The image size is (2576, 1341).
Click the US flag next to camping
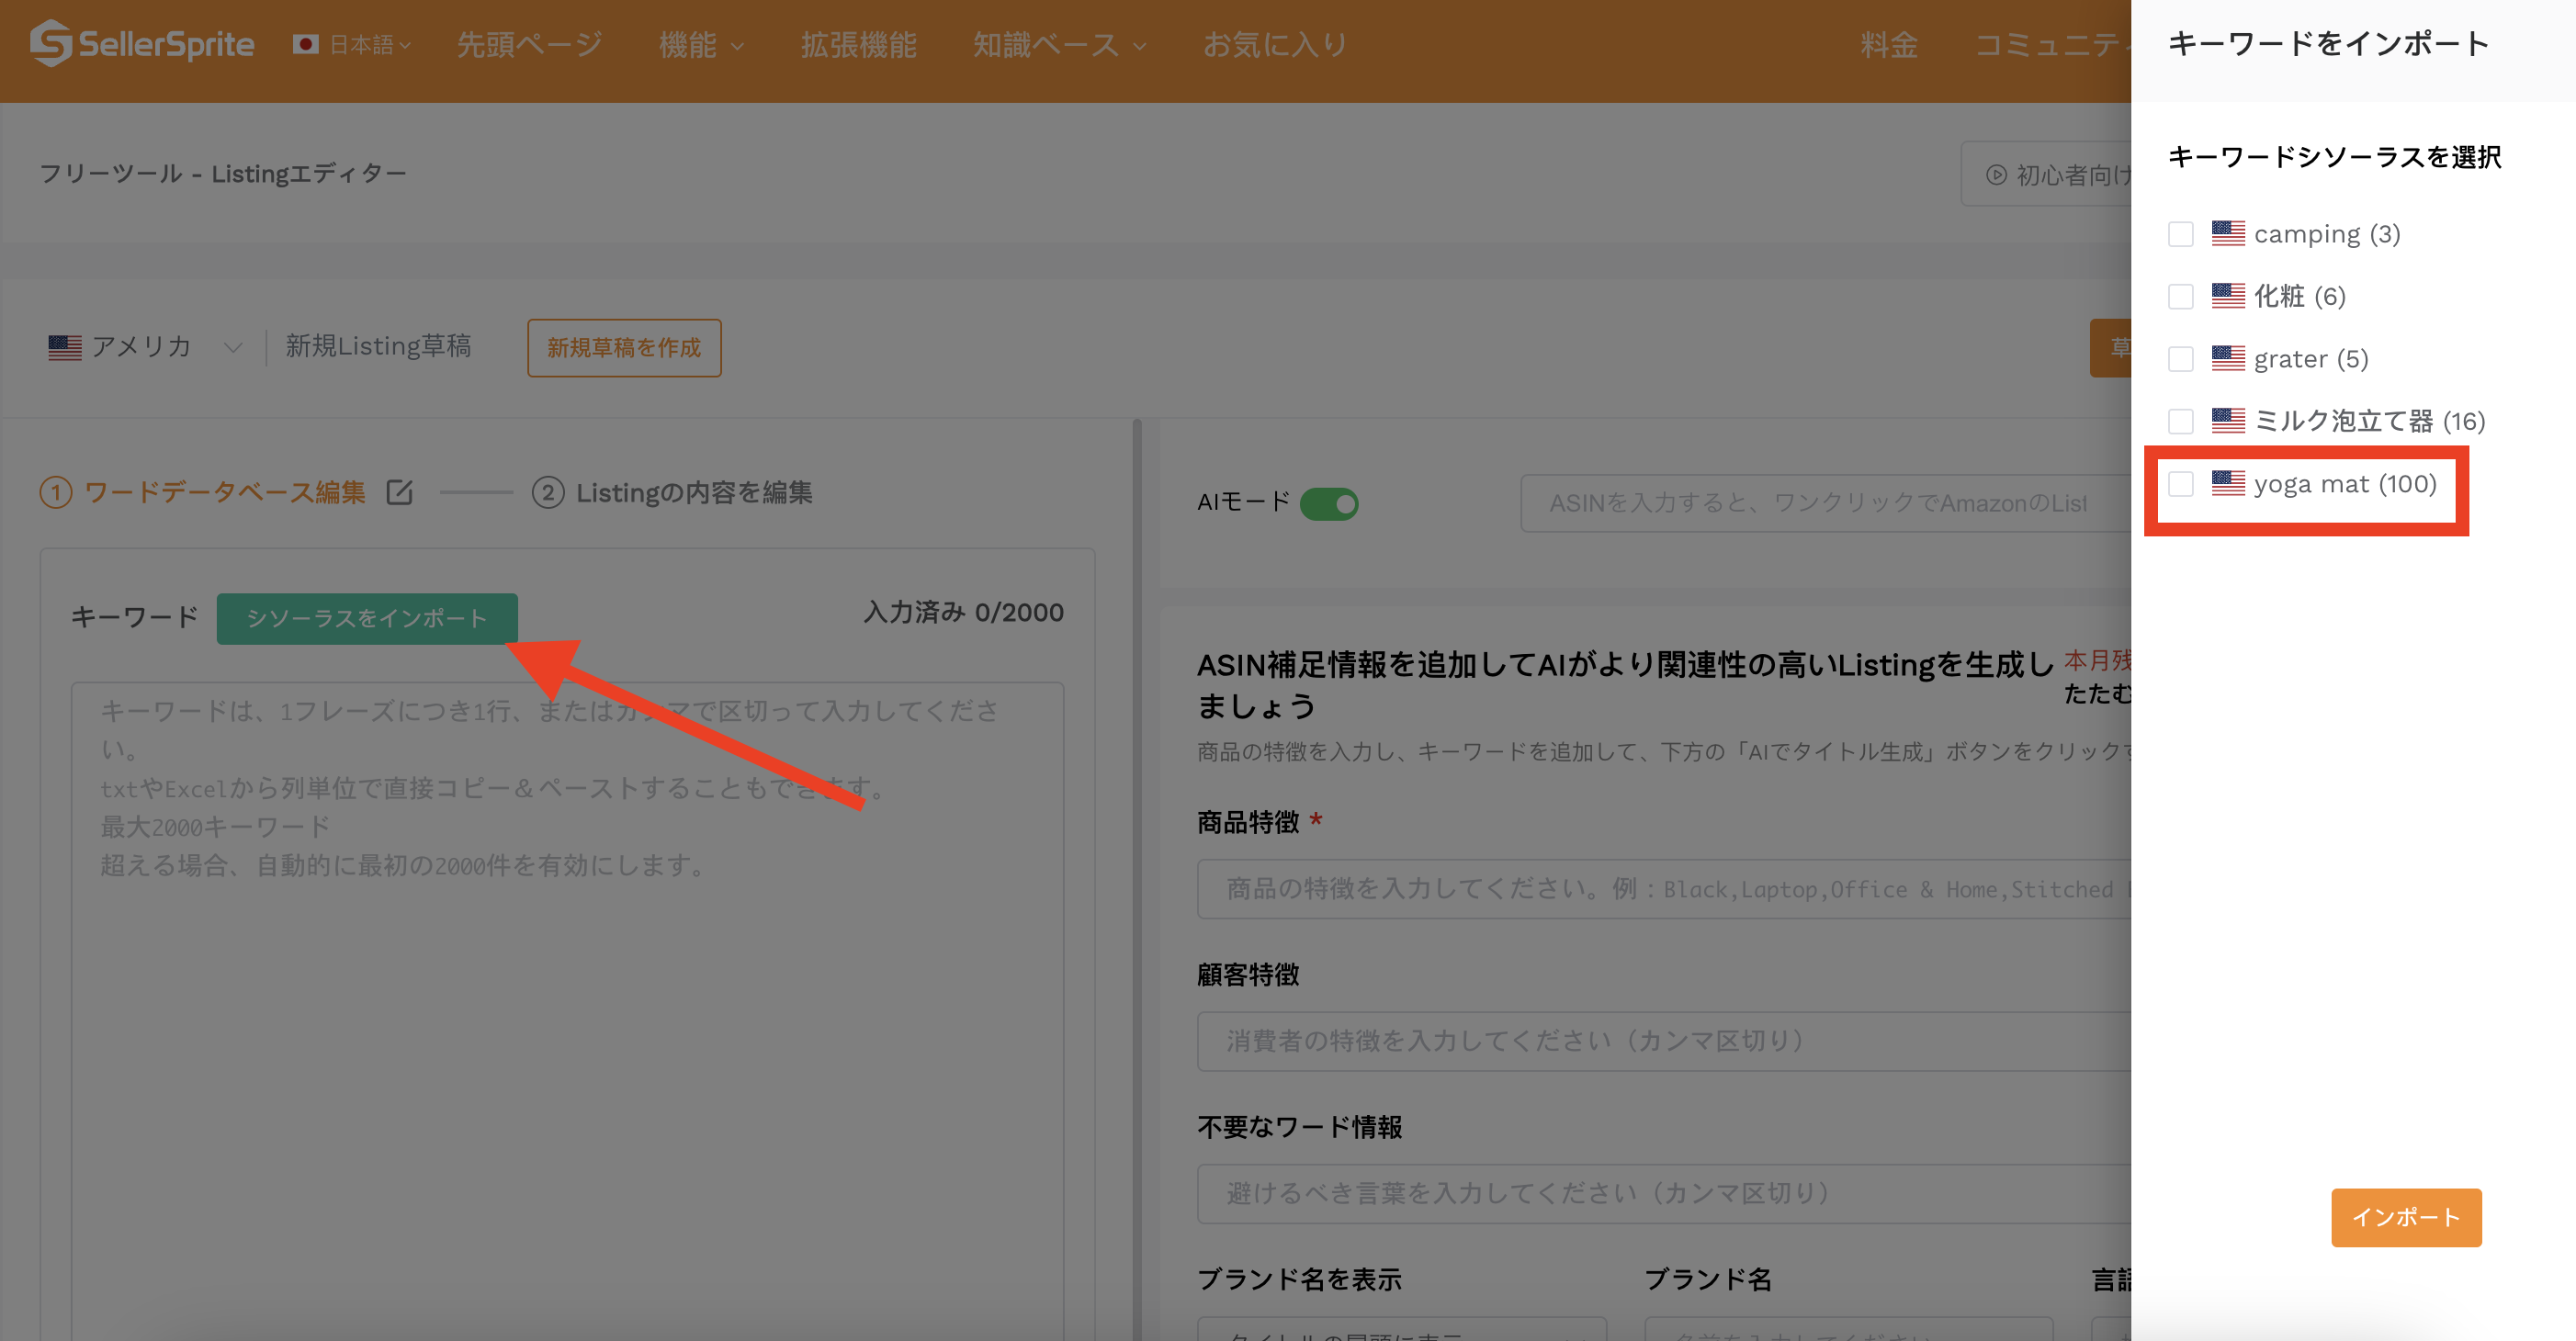point(2228,233)
